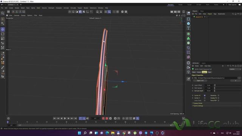Expand the Sweep Stroke section
The width and height of the screenshot is (242, 136).
tap(198, 103)
